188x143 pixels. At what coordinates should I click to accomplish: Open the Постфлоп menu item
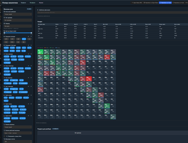point(32,3)
